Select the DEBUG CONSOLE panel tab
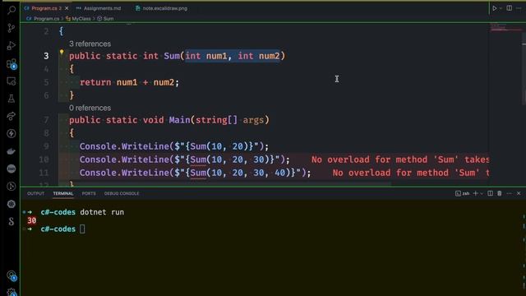This screenshot has width=526, height=296. click(122, 194)
